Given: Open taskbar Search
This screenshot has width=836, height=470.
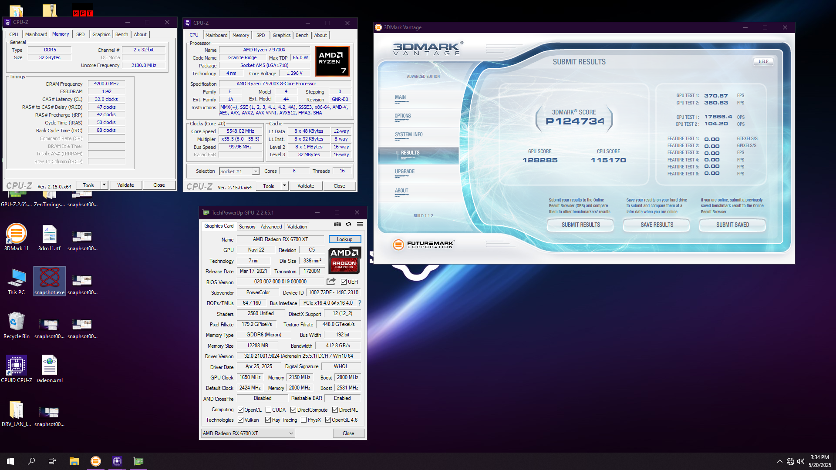Looking at the screenshot, I should point(31,461).
